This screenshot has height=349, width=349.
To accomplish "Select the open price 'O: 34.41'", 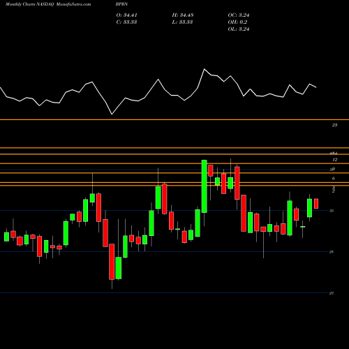I will [126, 15].
